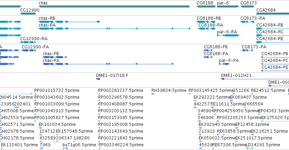Click the CG42684-PC CDS label
This screenshot has width=289, height=150.
click(275, 61)
